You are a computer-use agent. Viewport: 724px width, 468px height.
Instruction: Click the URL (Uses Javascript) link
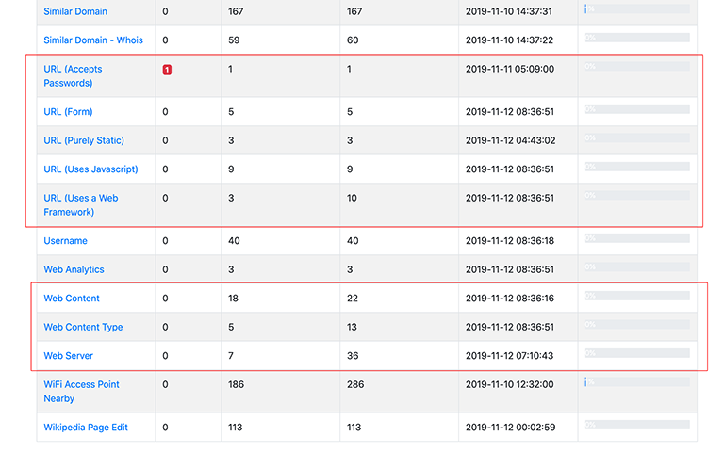click(90, 169)
